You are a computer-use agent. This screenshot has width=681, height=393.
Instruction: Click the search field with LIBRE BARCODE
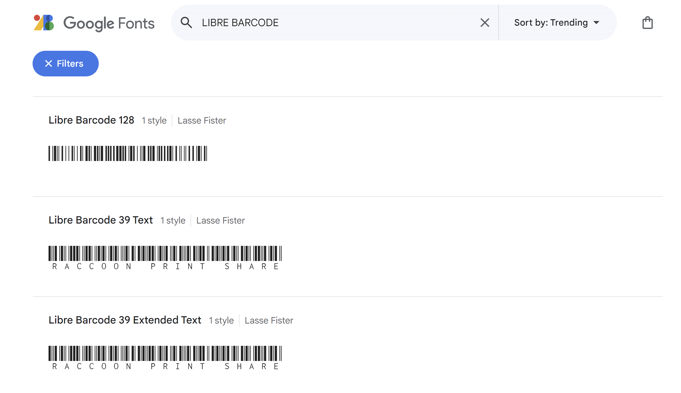(x=335, y=23)
